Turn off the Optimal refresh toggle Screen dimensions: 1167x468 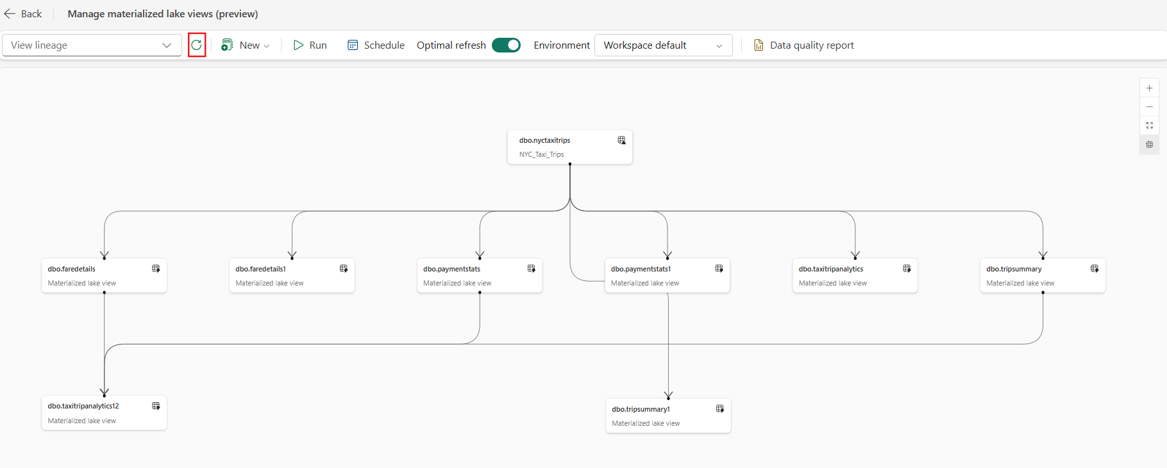pos(506,45)
